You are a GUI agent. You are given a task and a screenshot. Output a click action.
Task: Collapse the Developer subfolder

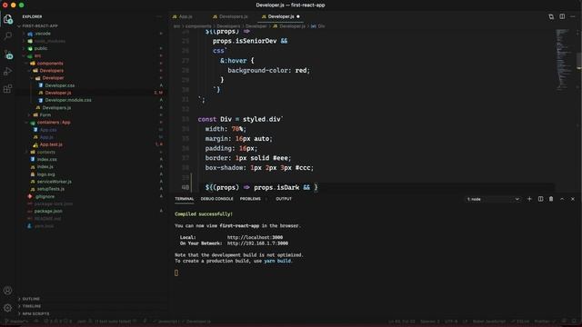(x=53, y=78)
